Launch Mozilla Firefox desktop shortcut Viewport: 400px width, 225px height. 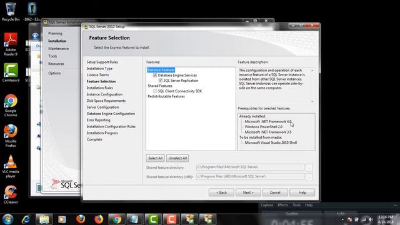[11, 136]
